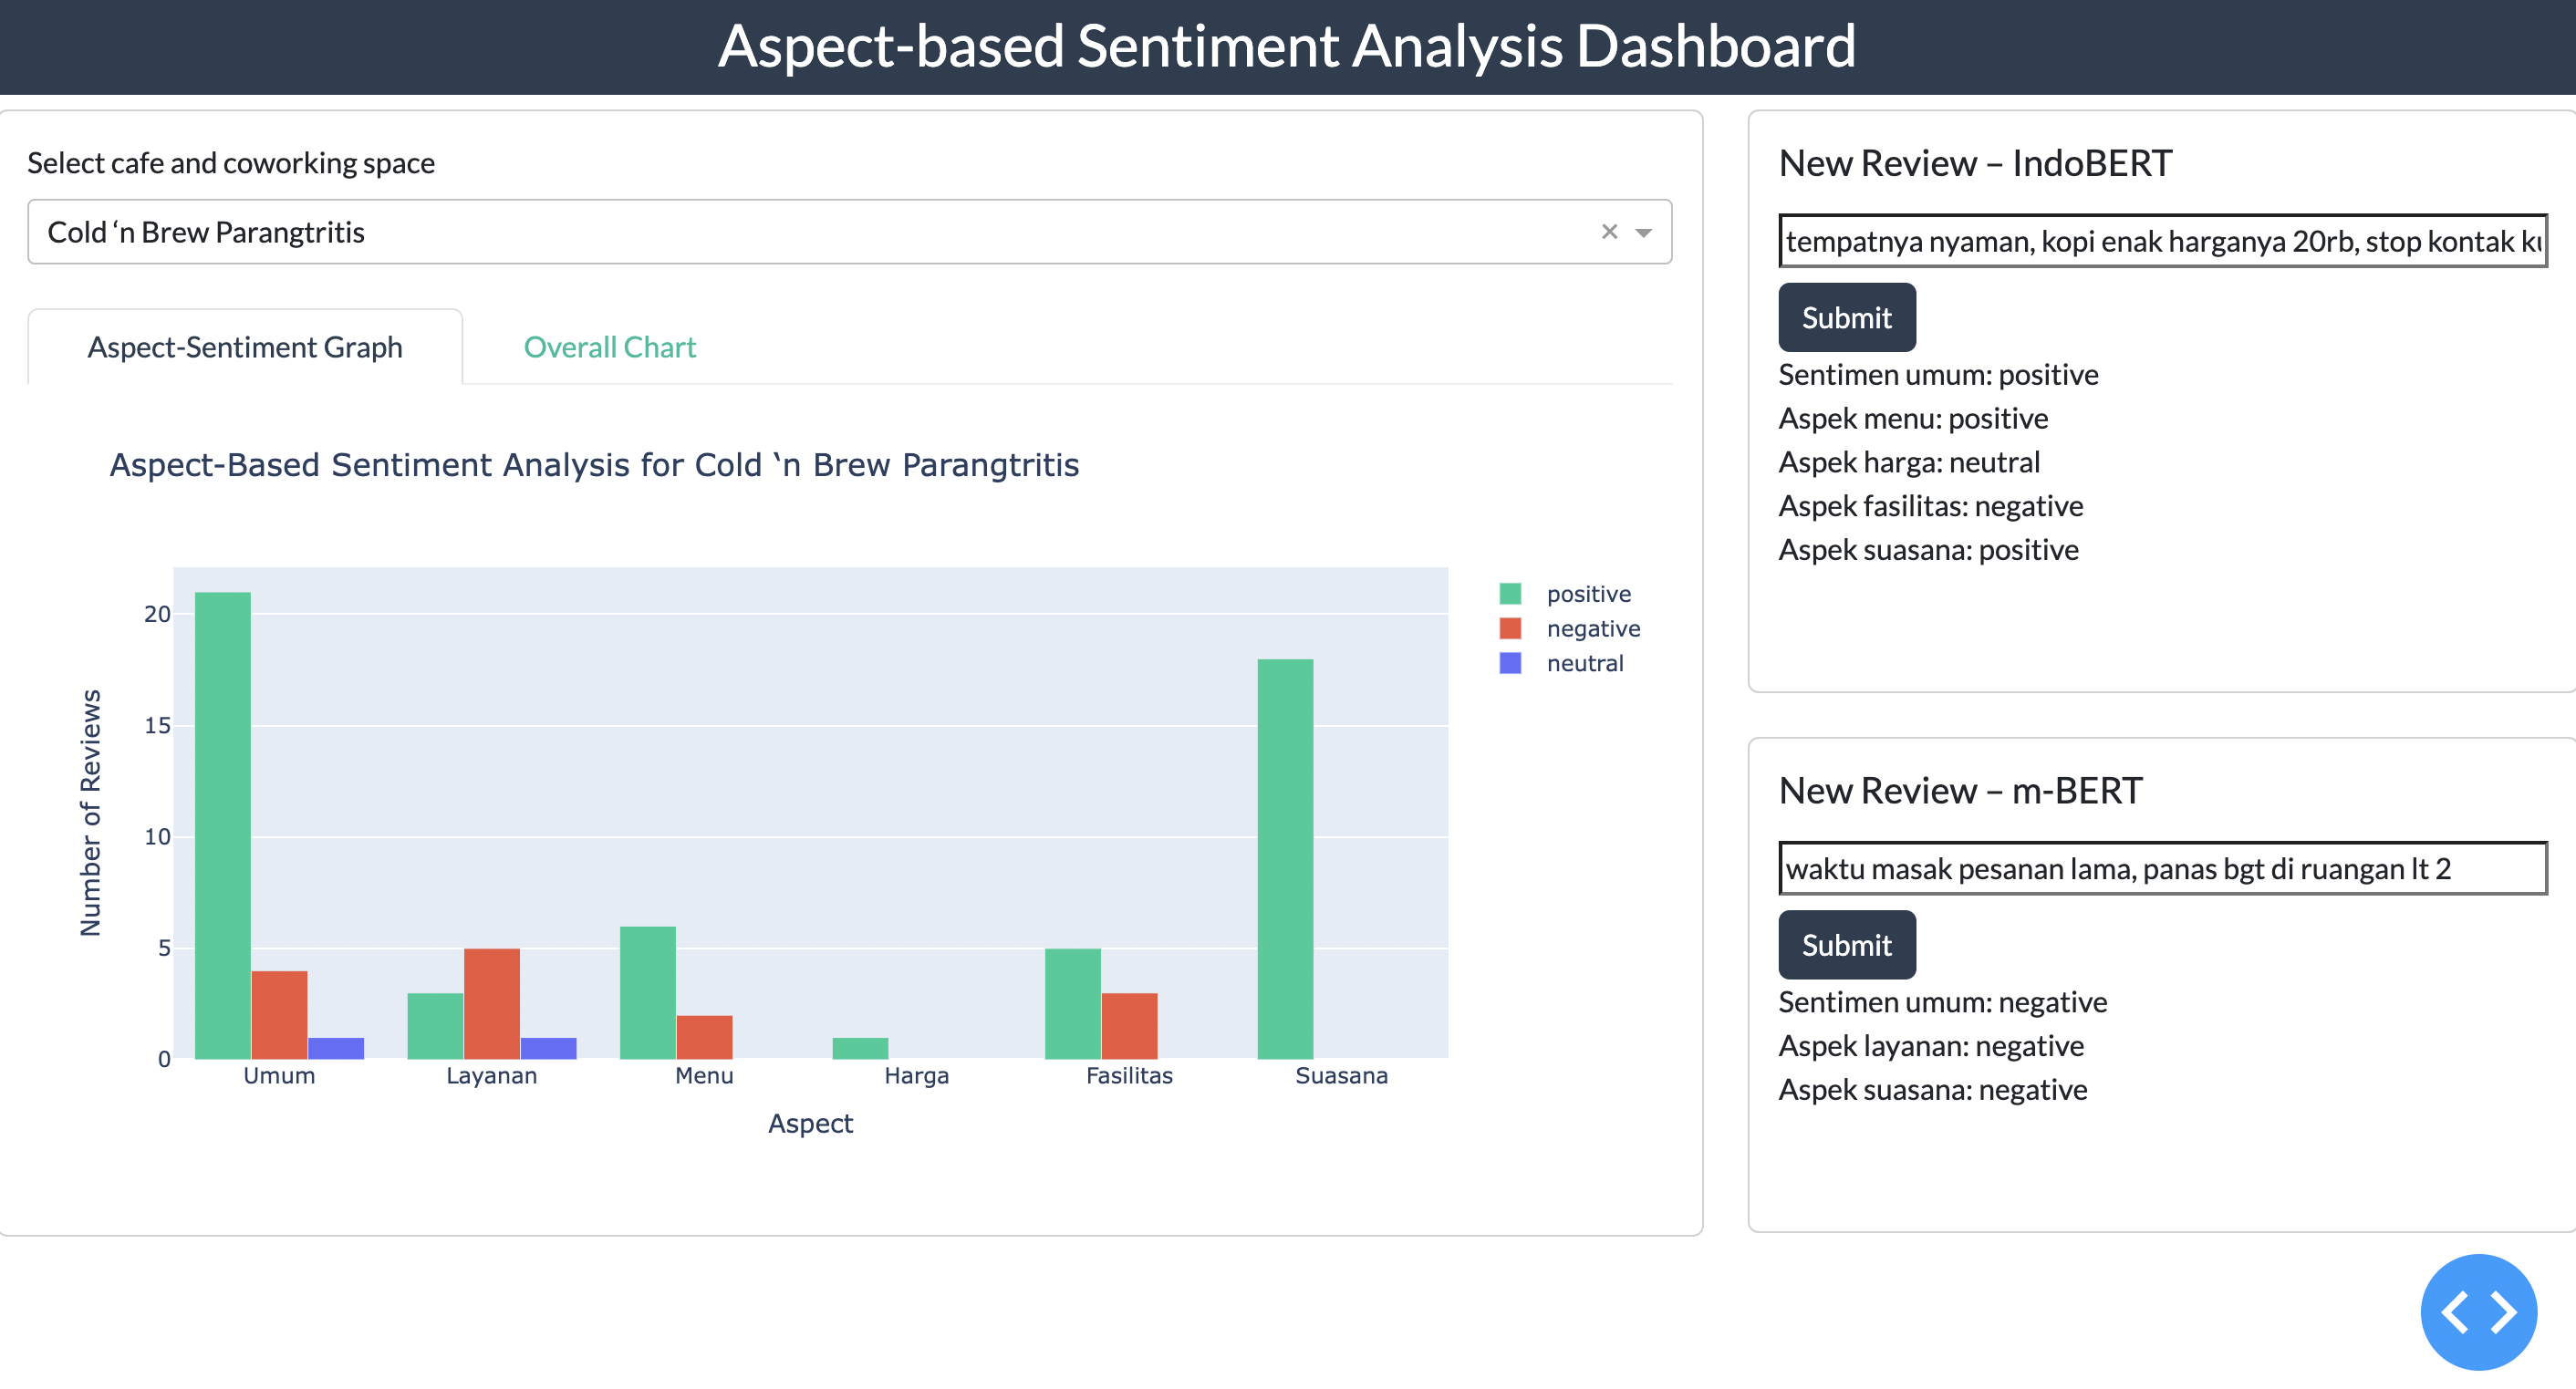Click the Fasilitas negative bar
The width and height of the screenshot is (2576, 1389).
(x=1129, y=1025)
